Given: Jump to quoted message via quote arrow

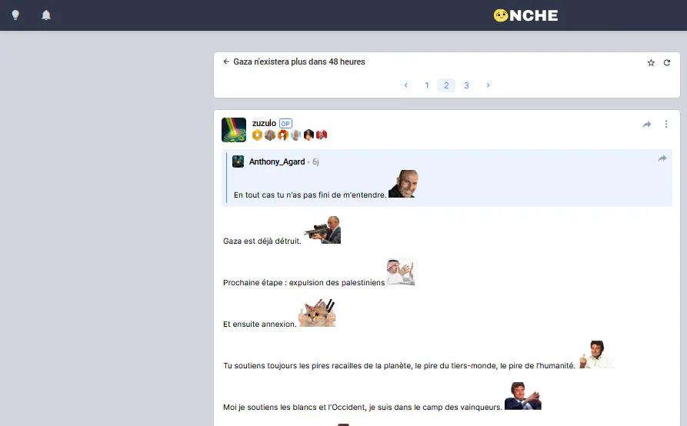Looking at the screenshot, I should [662, 158].
